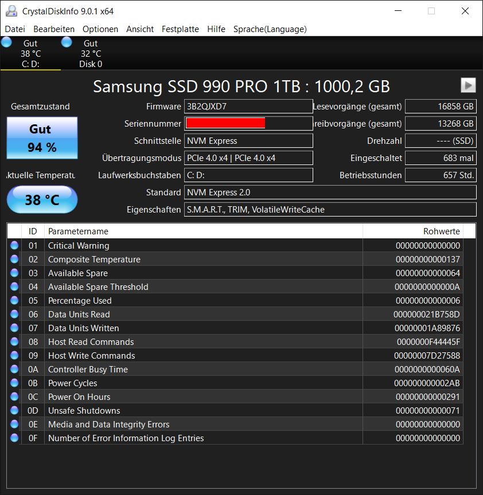Open the Sprache(Language) menu
Viewport: 483px width, 495px height.
270,29
